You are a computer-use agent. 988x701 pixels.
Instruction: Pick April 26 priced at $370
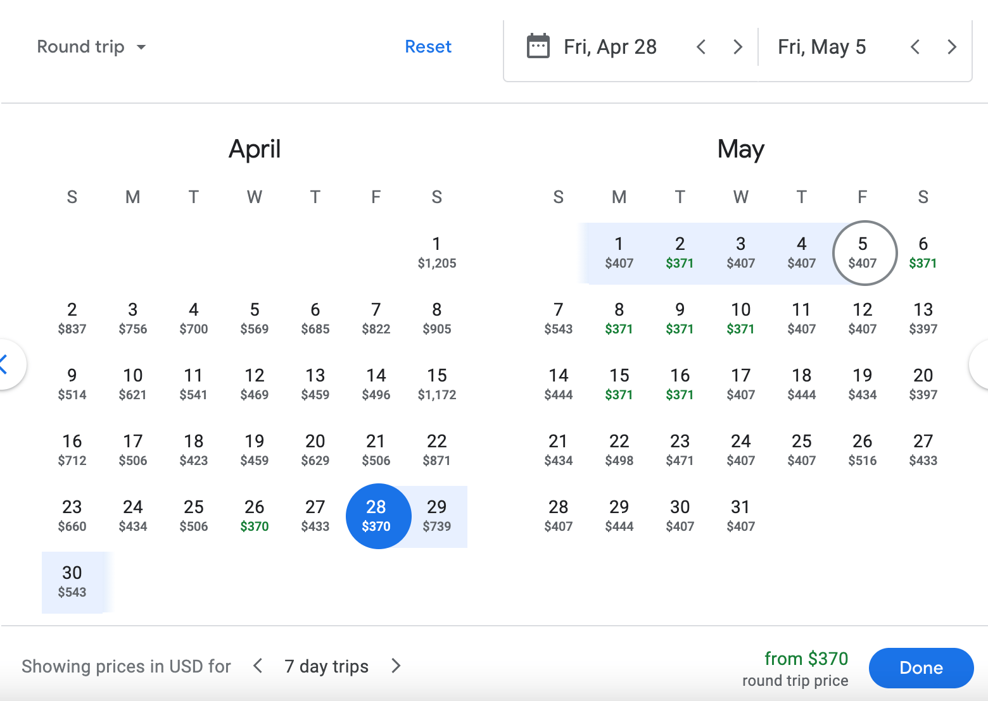coord(255,516)
